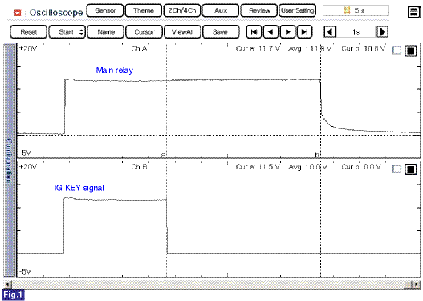Open the menu icon at top right corner

[413, 12]
